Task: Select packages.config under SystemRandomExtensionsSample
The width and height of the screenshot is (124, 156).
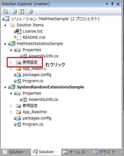Action: 37,118
